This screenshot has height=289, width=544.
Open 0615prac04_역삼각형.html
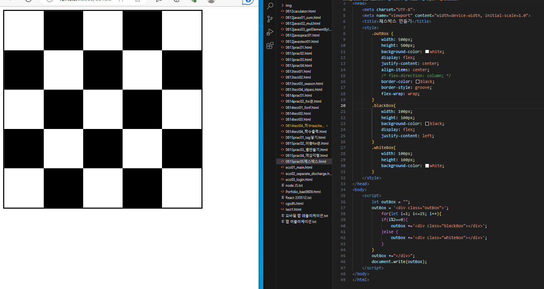(306, 155)
